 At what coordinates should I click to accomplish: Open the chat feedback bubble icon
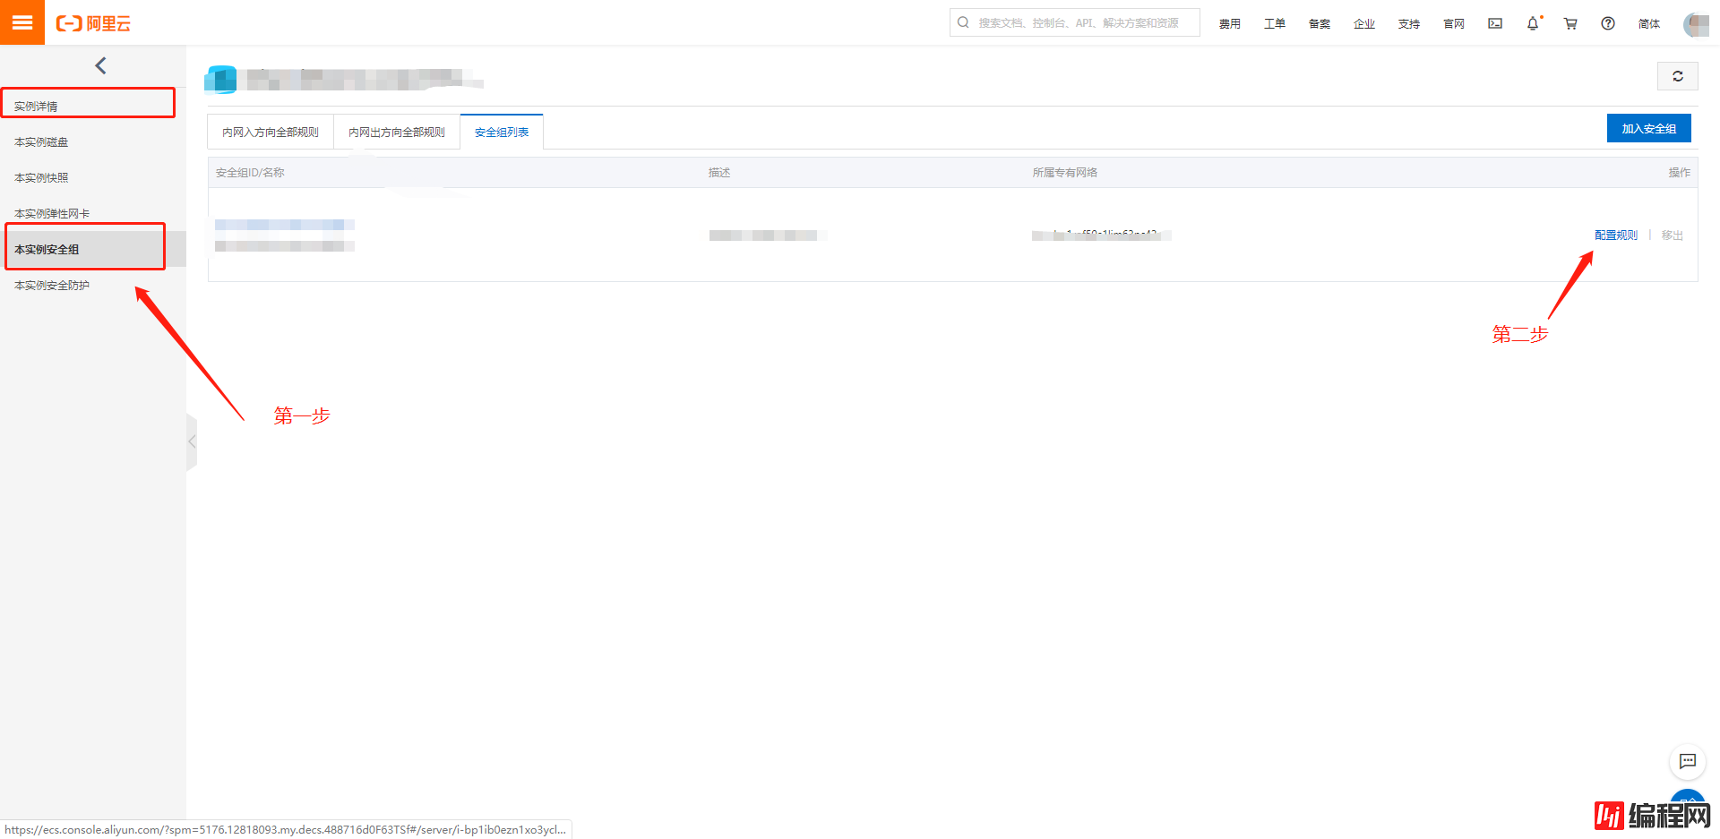point(1688,761)
